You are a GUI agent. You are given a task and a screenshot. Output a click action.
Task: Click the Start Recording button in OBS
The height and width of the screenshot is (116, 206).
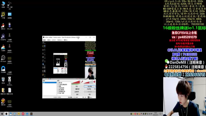click(x=89, y=89)
